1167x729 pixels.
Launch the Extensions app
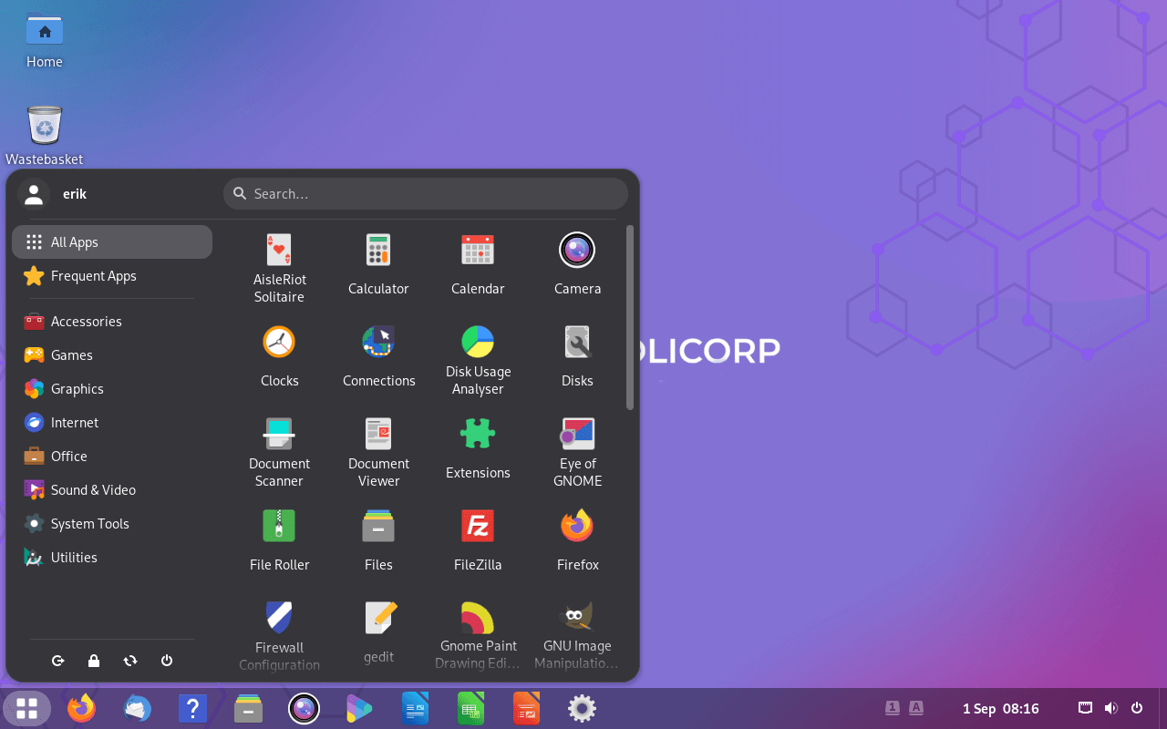tap(478, 448)
